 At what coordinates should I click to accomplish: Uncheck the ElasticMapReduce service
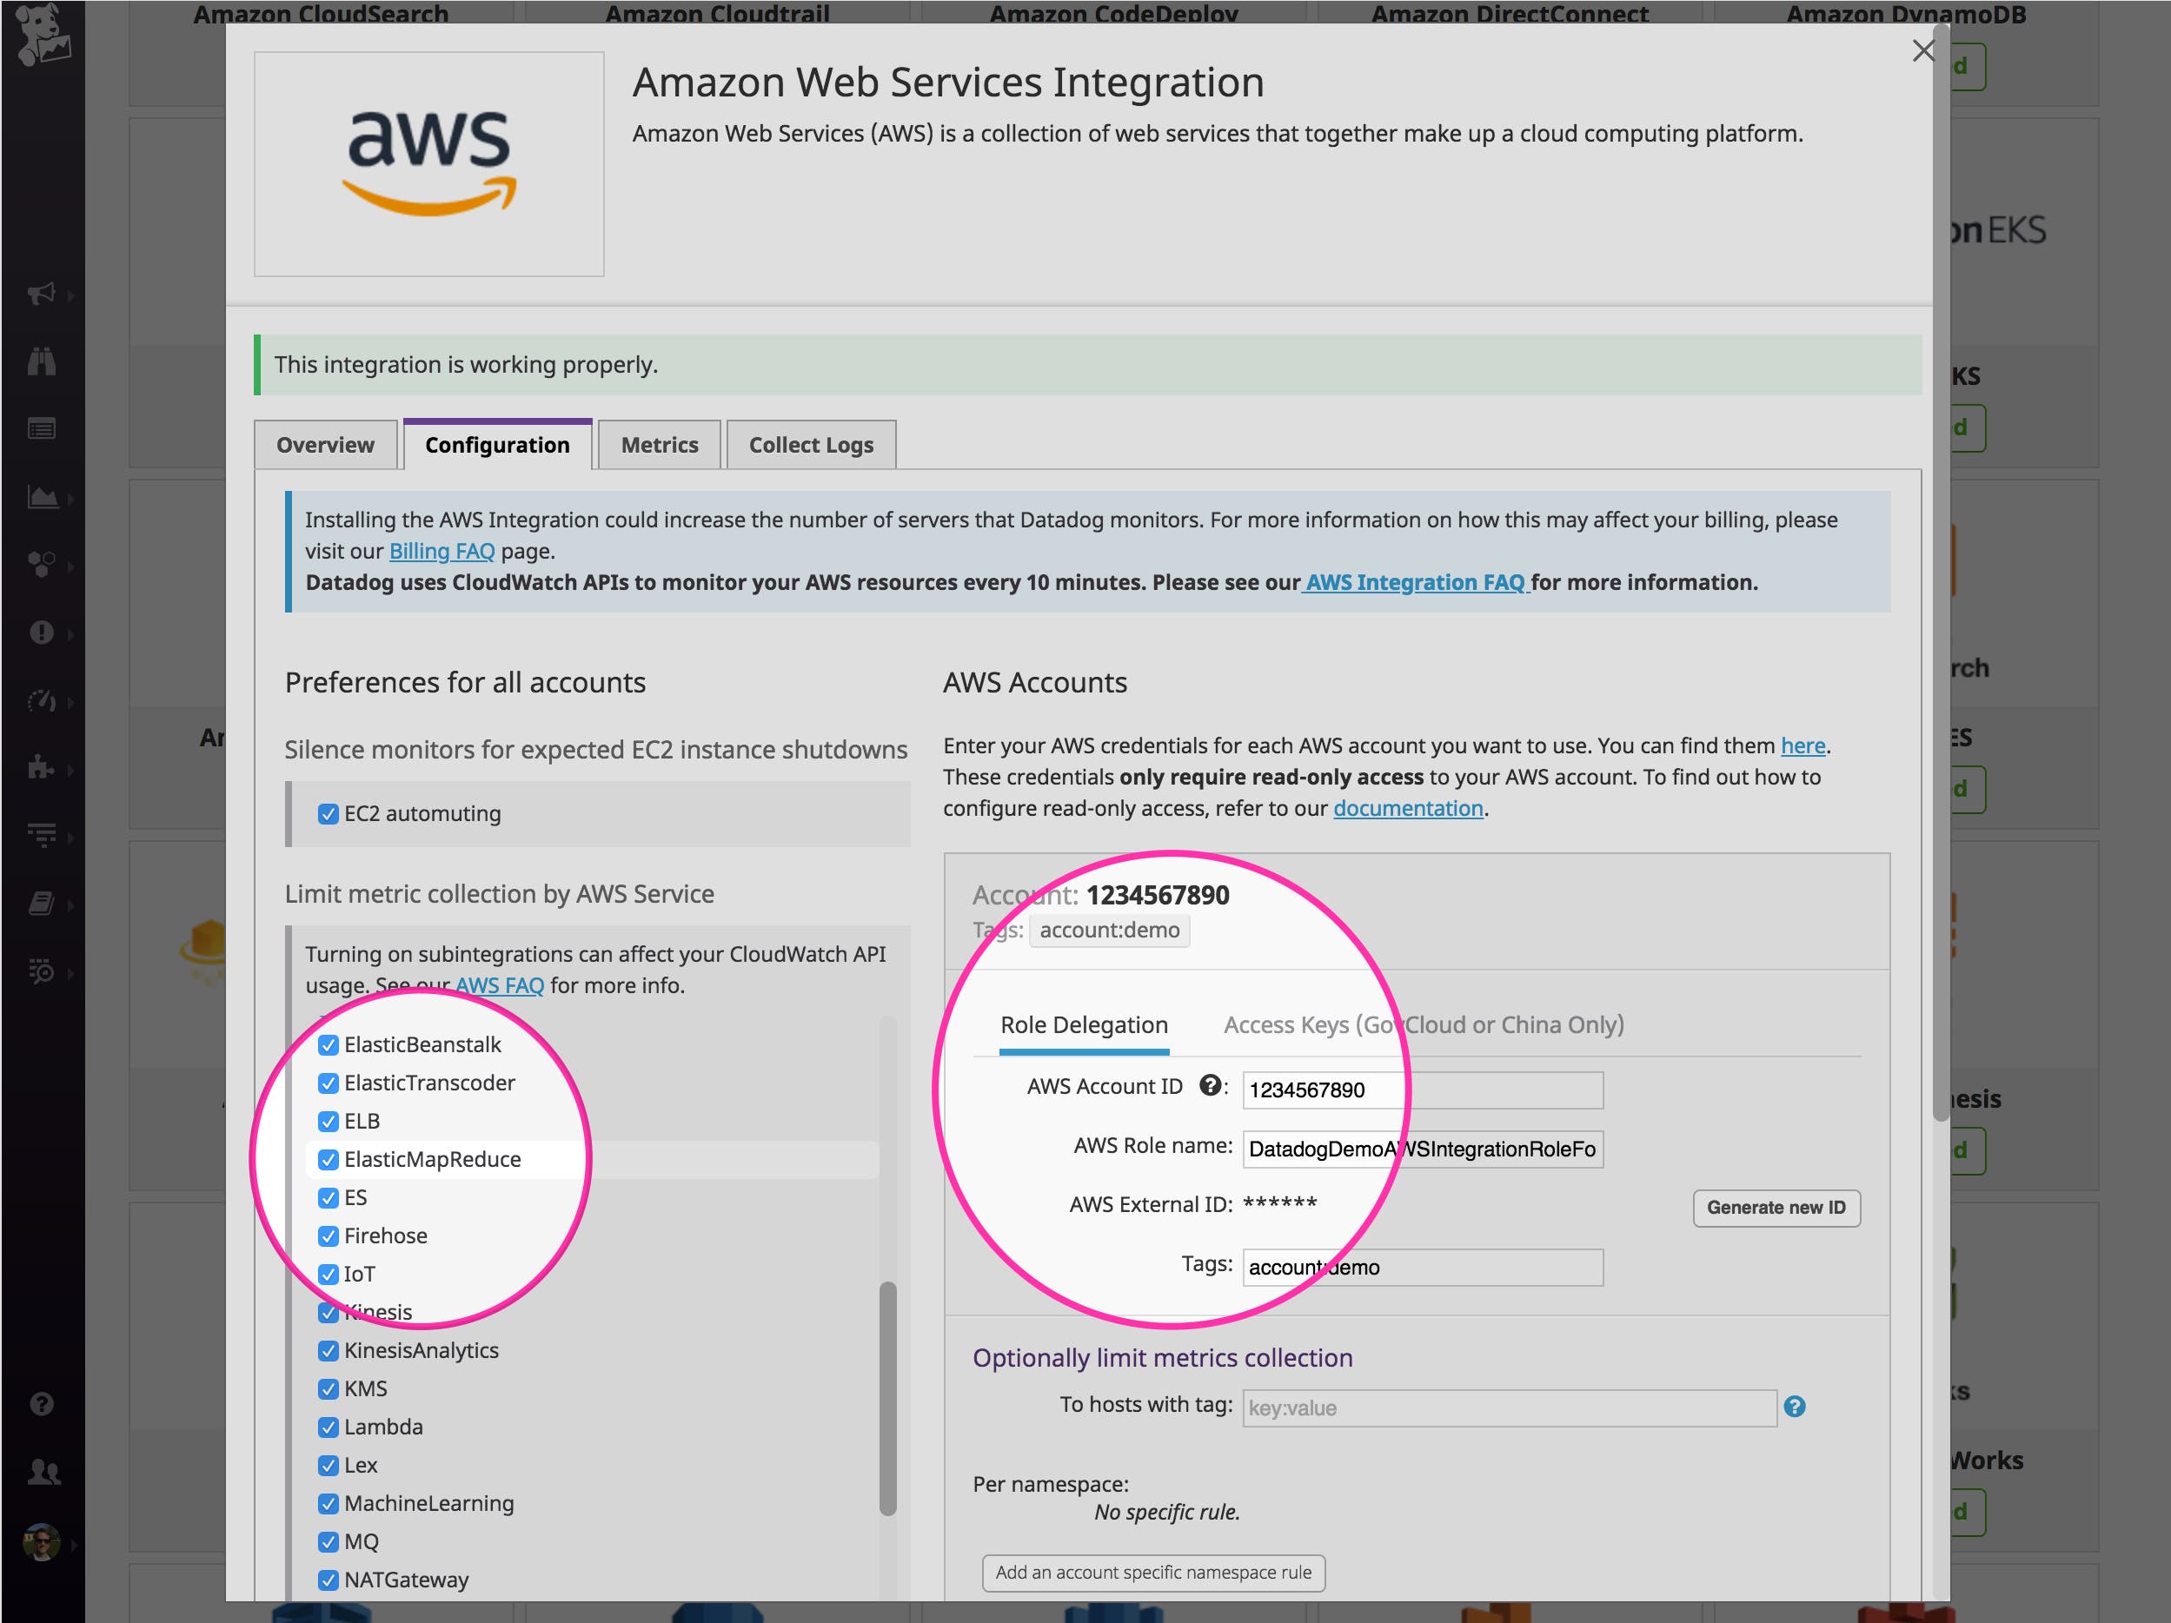tap(329, 1160)
